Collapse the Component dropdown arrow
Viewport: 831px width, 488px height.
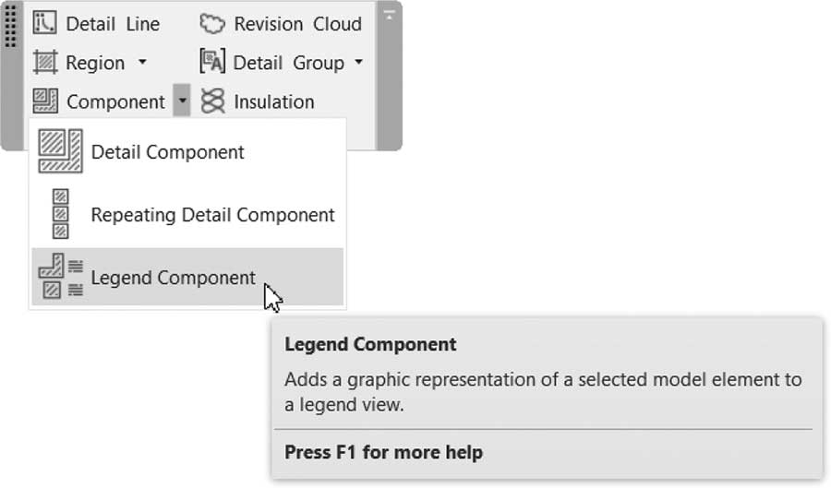coord(182,100)
